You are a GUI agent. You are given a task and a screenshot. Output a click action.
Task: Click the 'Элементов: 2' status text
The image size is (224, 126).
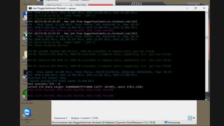click(x=61, y=118)
